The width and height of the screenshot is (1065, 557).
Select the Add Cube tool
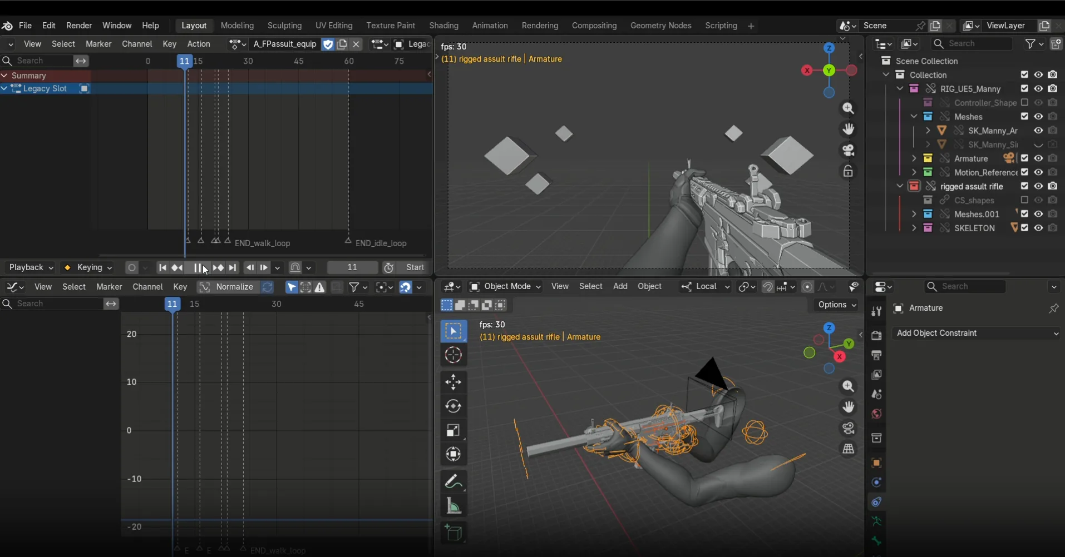[x=453, y=533]
